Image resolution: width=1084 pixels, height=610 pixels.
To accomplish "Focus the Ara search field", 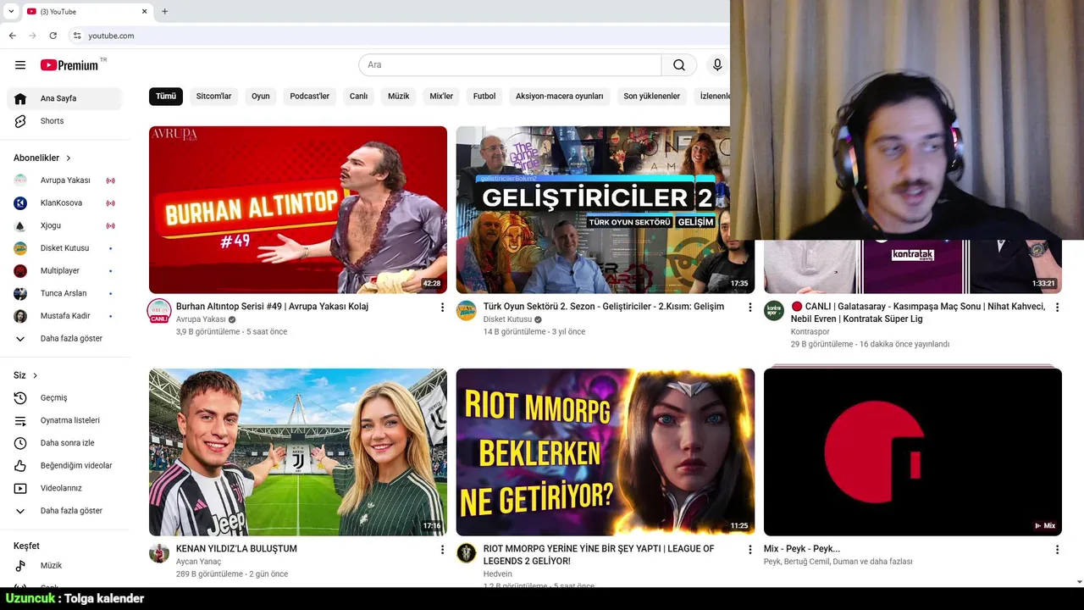I will 510,65.
